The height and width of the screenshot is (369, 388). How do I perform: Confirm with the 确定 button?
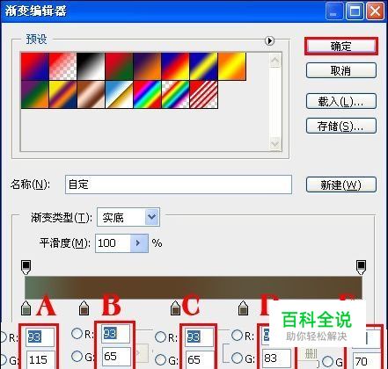341,47
